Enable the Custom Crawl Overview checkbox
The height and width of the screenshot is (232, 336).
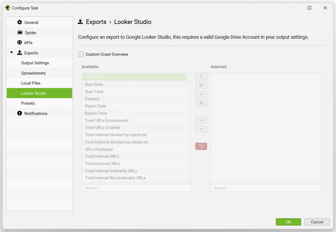point(81,54)
